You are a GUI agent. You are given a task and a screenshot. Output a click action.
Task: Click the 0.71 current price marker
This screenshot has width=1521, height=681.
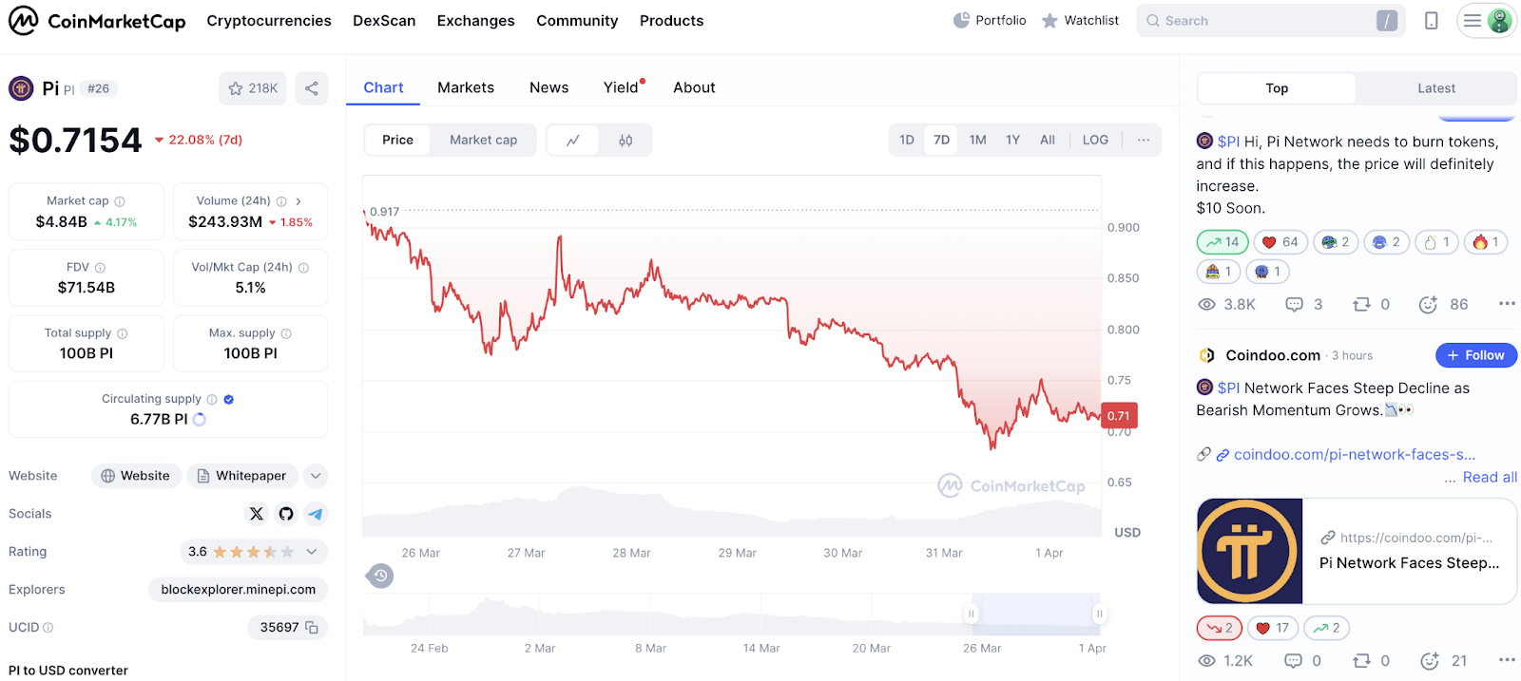click(1119, 415)
